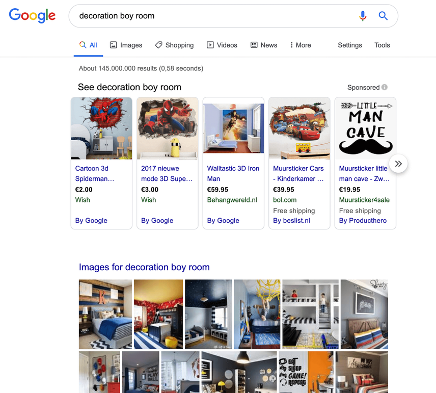436x393 pixels.
Task: Click the blue search magnifier button
Action: pyautogui.click(x=383, y=16)
